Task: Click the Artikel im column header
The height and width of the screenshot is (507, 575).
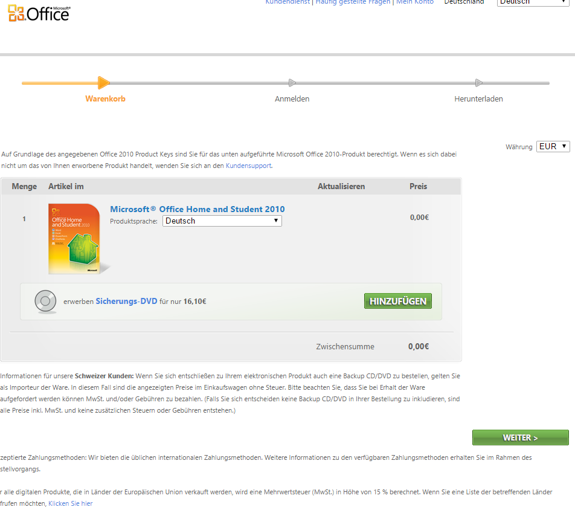Action: tap(66, 186)
